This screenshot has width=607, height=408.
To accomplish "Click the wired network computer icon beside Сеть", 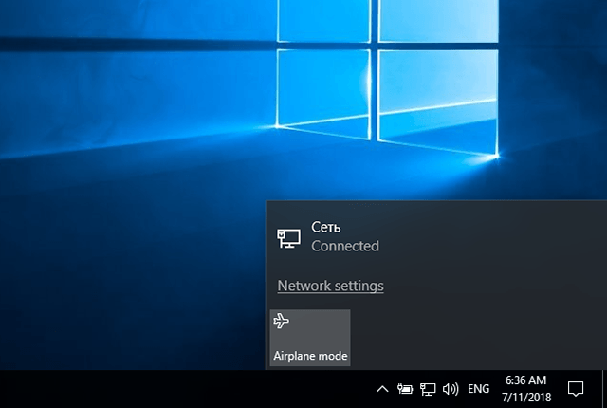I will tap(288, 238).
